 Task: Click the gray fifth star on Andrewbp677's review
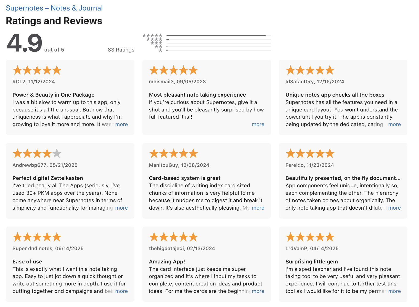[x=57, y=153]
